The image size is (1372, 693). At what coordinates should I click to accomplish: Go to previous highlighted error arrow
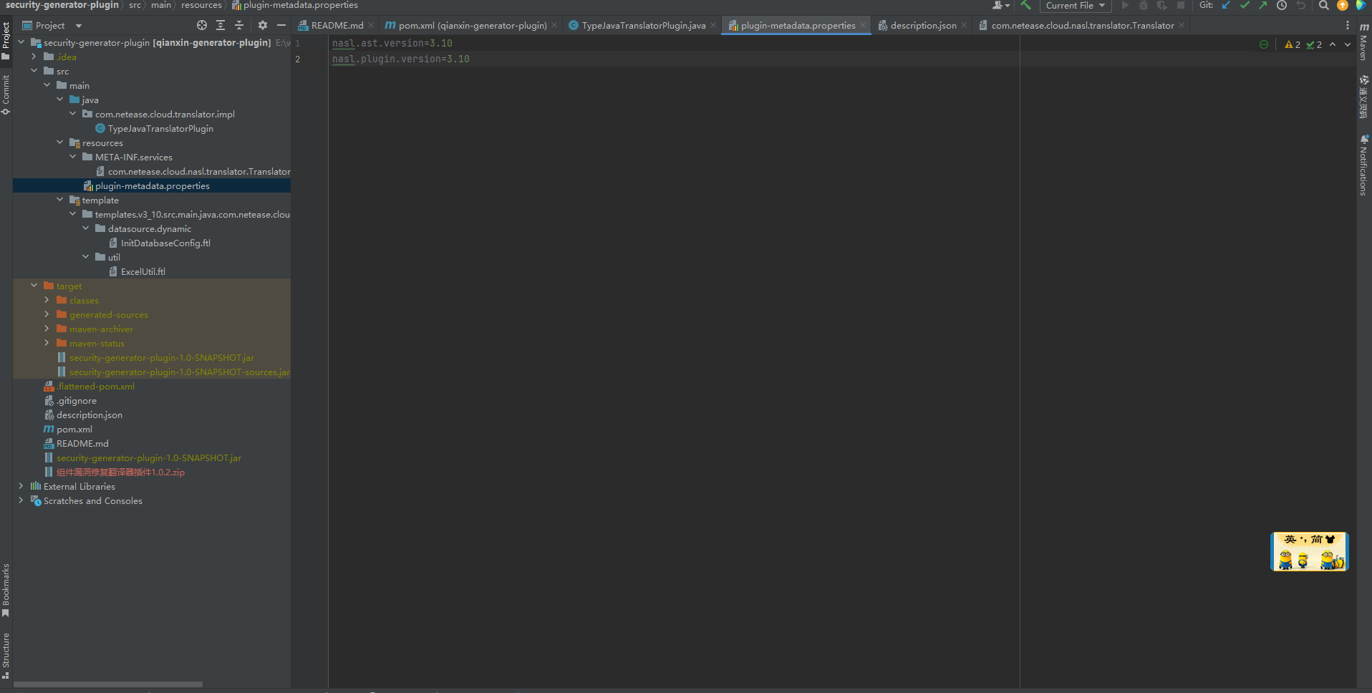click(1333, 44)
